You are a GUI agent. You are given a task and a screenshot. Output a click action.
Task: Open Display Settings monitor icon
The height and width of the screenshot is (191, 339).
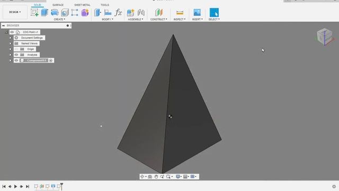pos(178,177)
